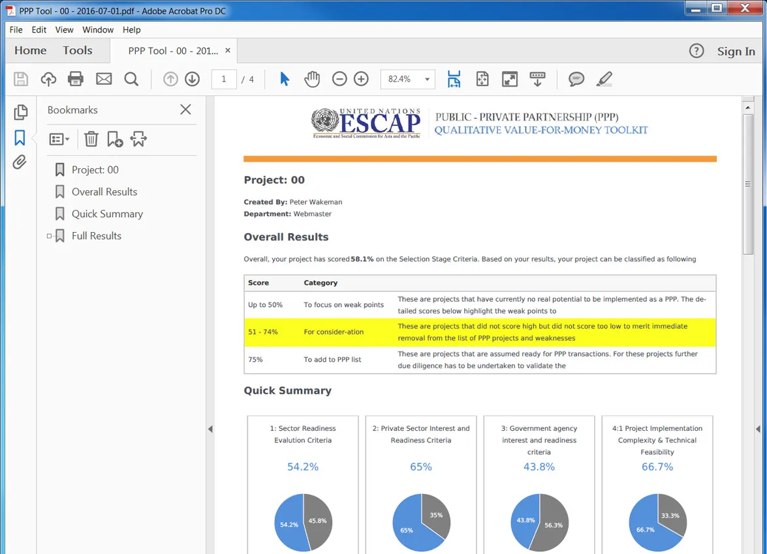Open the Window menu
Image resolution: width=767 pixels, height=554 pixels.
[x=98, y=30]
